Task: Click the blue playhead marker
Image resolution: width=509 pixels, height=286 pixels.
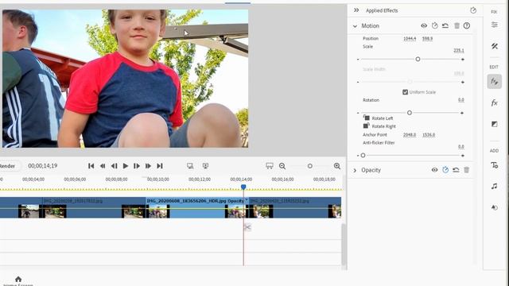Action: point(243,187)
